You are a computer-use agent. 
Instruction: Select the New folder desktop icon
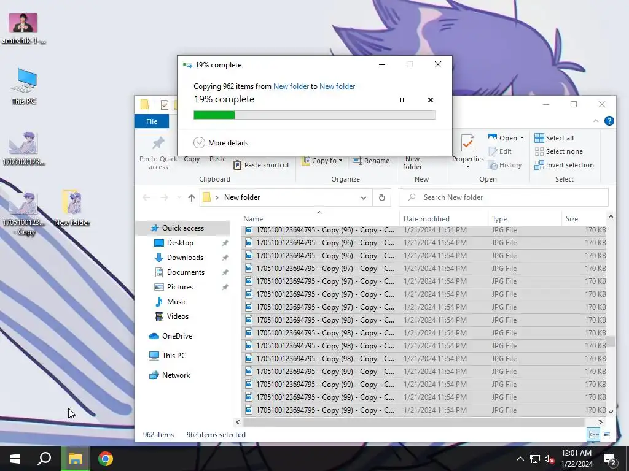[72, 208]
